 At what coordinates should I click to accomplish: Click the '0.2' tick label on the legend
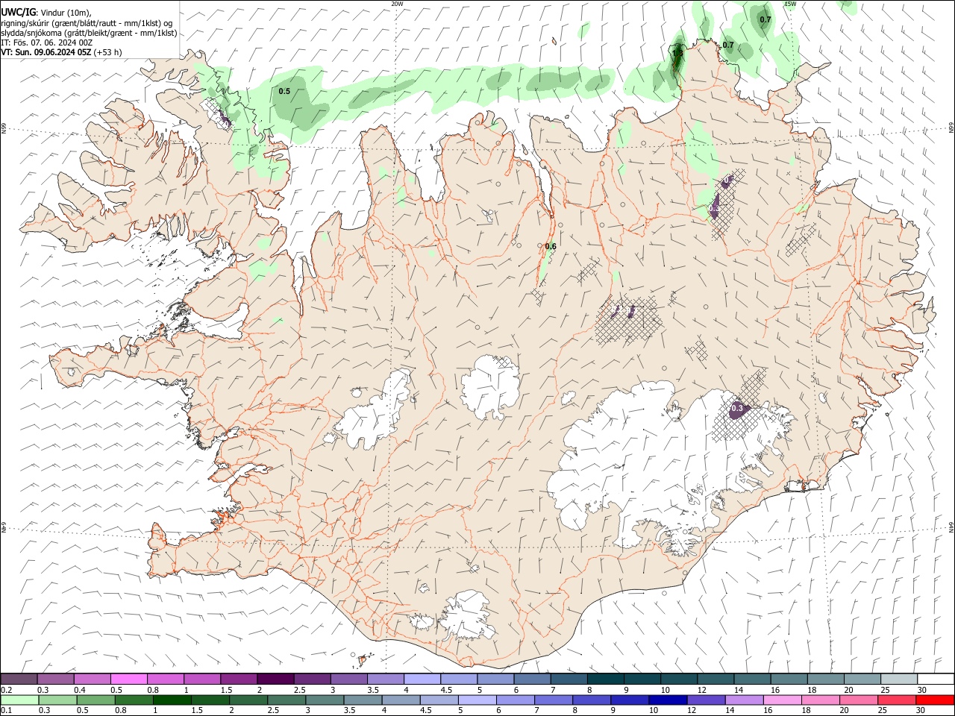tap(6, 690)
